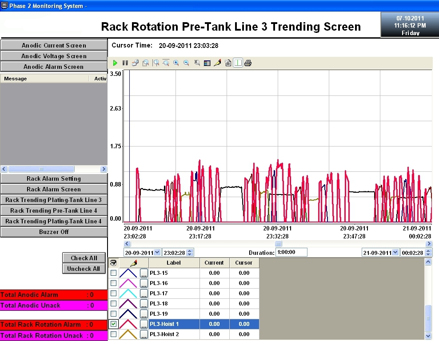
Task: Print the trend chart
Action: point(248,63)
